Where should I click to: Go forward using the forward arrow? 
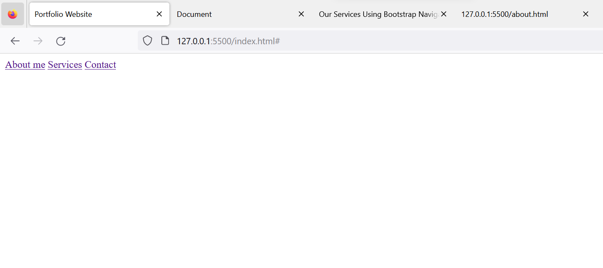pos(38,41)
